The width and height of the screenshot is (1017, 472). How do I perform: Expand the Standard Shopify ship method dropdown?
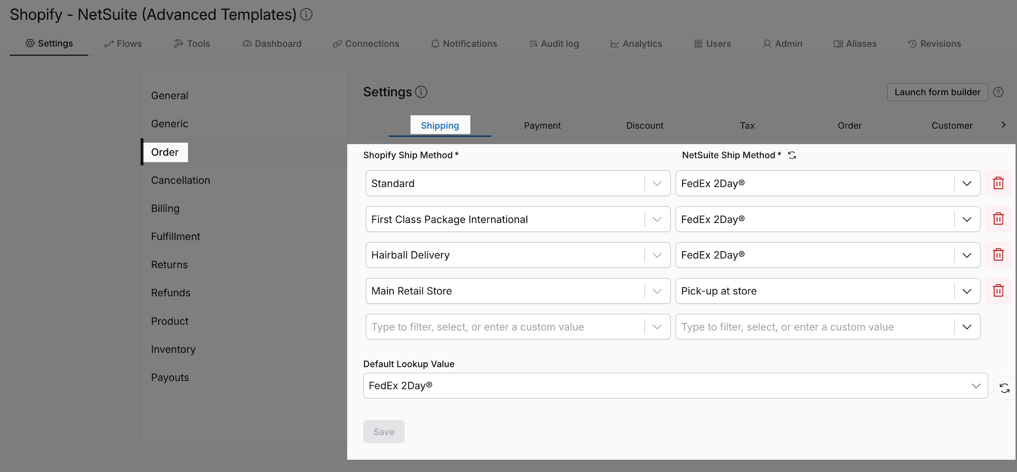(x=657, y=183)
